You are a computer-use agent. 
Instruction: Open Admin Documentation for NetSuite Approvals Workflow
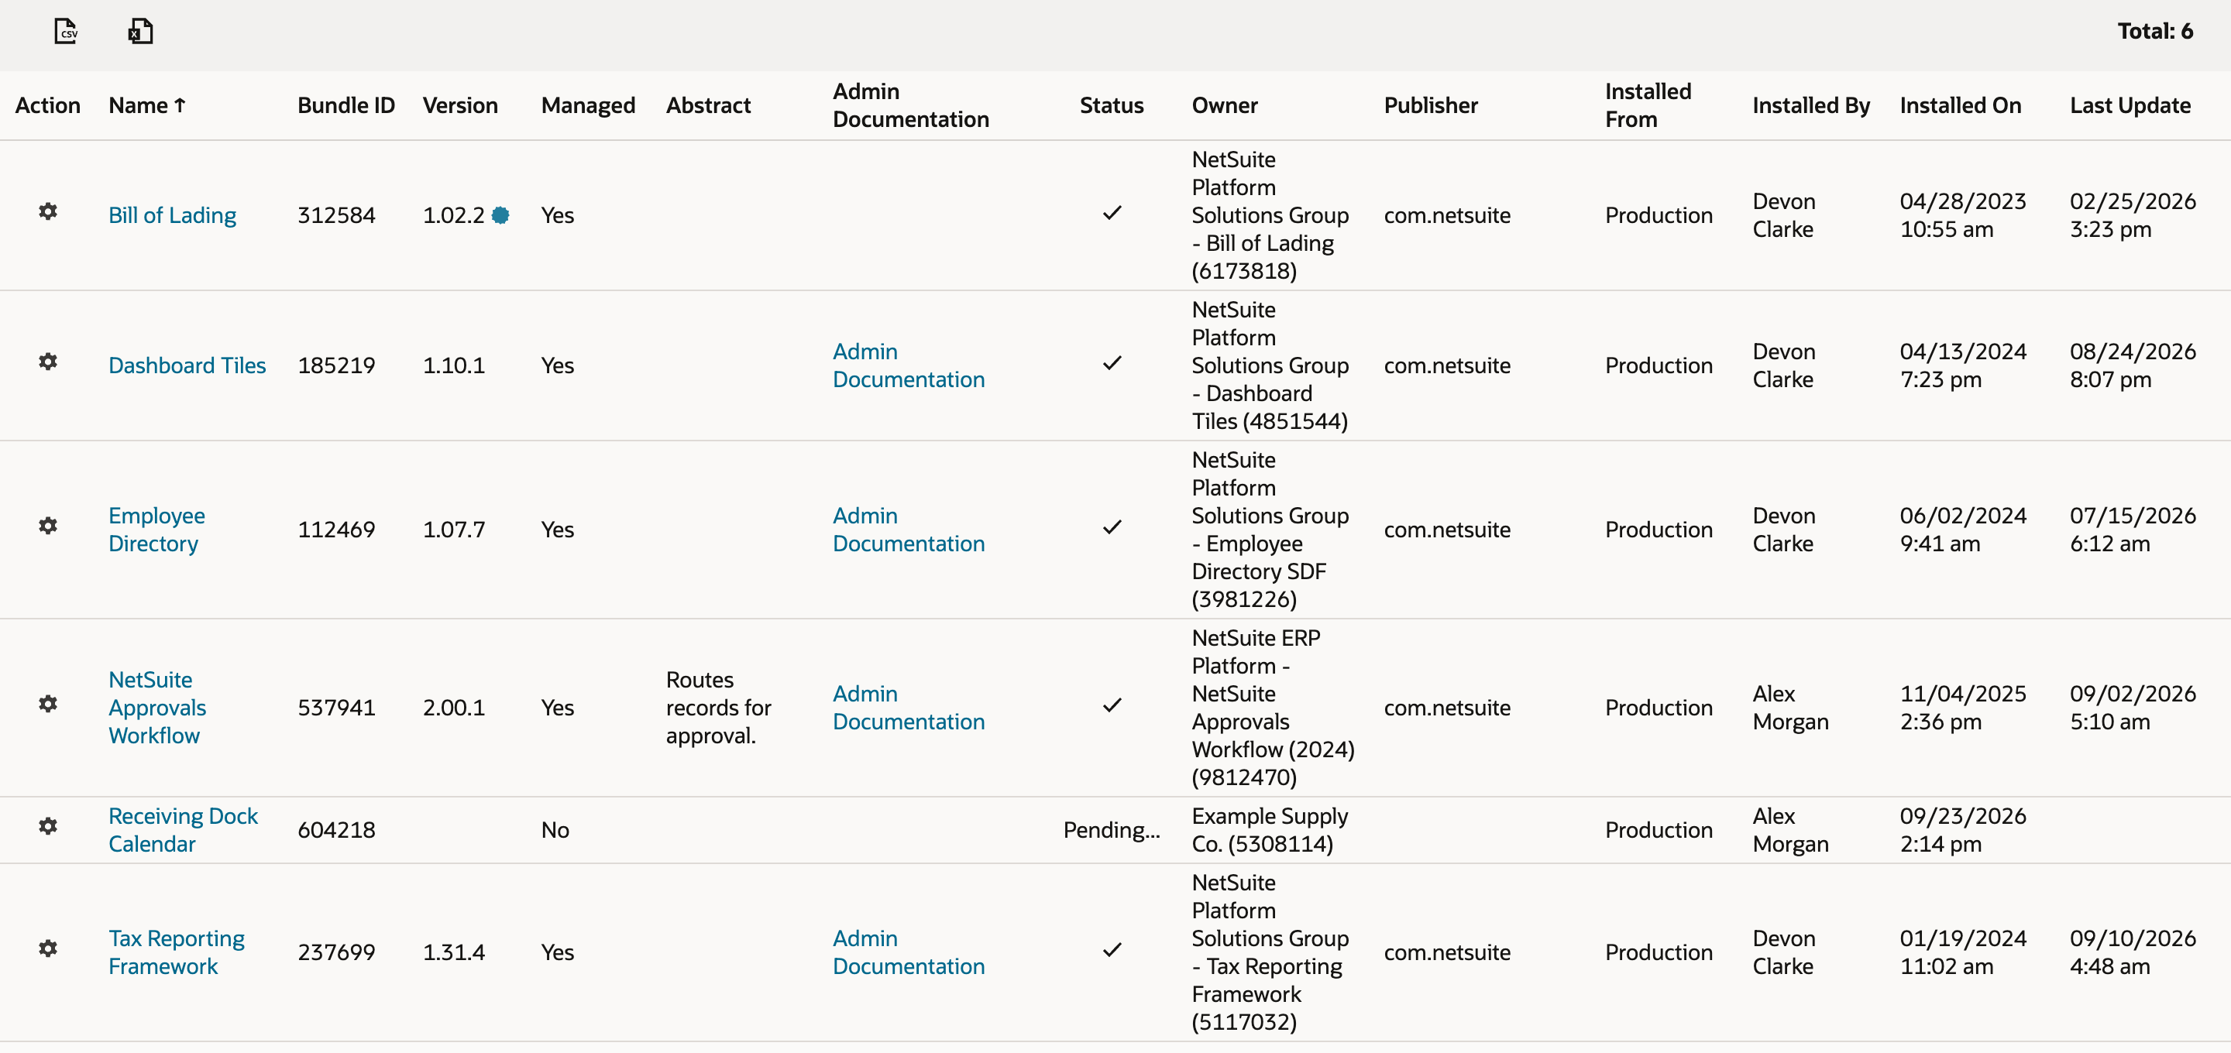coord(909,708)
